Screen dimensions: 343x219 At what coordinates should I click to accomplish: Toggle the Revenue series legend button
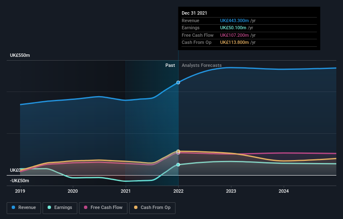pyautogui.click(x=24, y=208)
